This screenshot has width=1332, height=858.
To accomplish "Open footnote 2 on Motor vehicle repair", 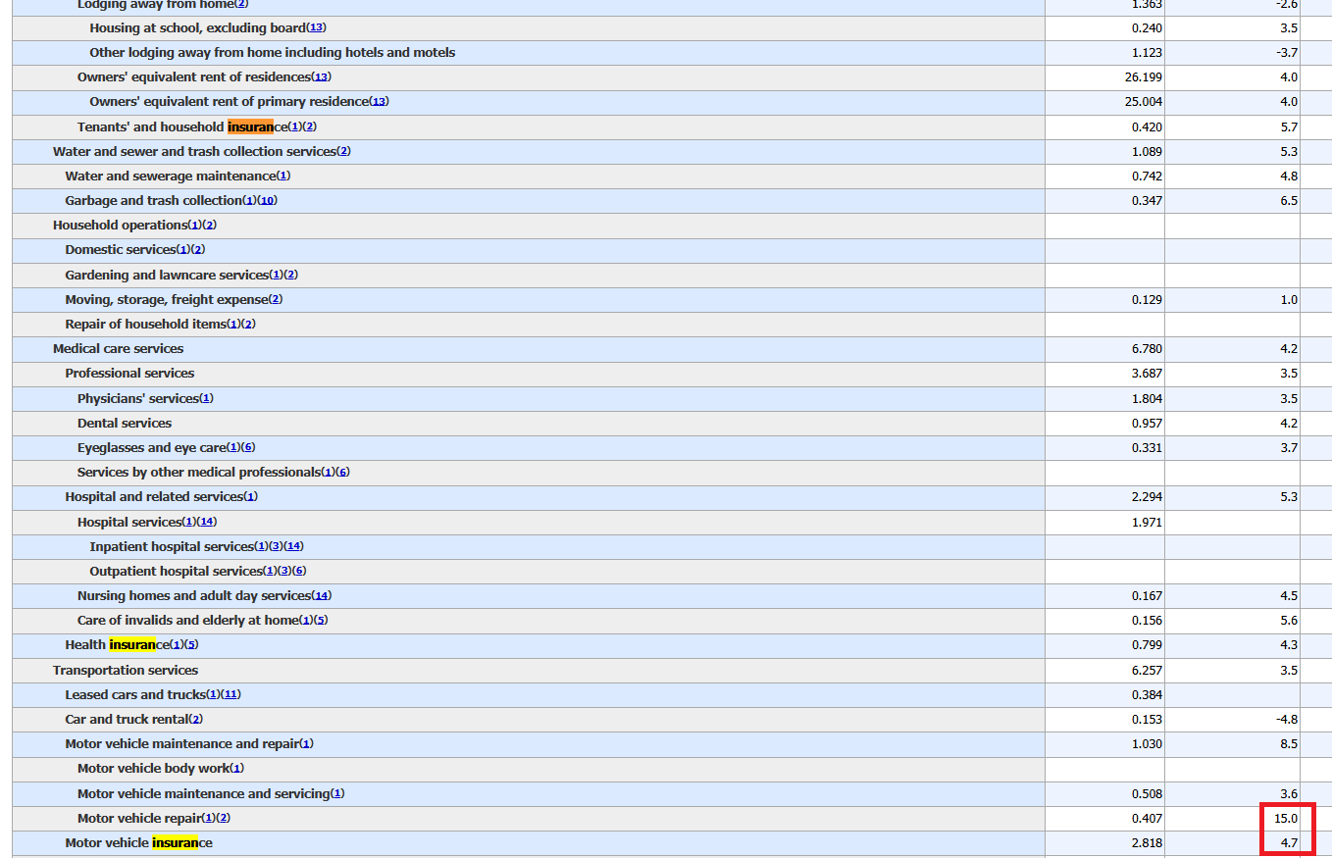I will (224, 818).
